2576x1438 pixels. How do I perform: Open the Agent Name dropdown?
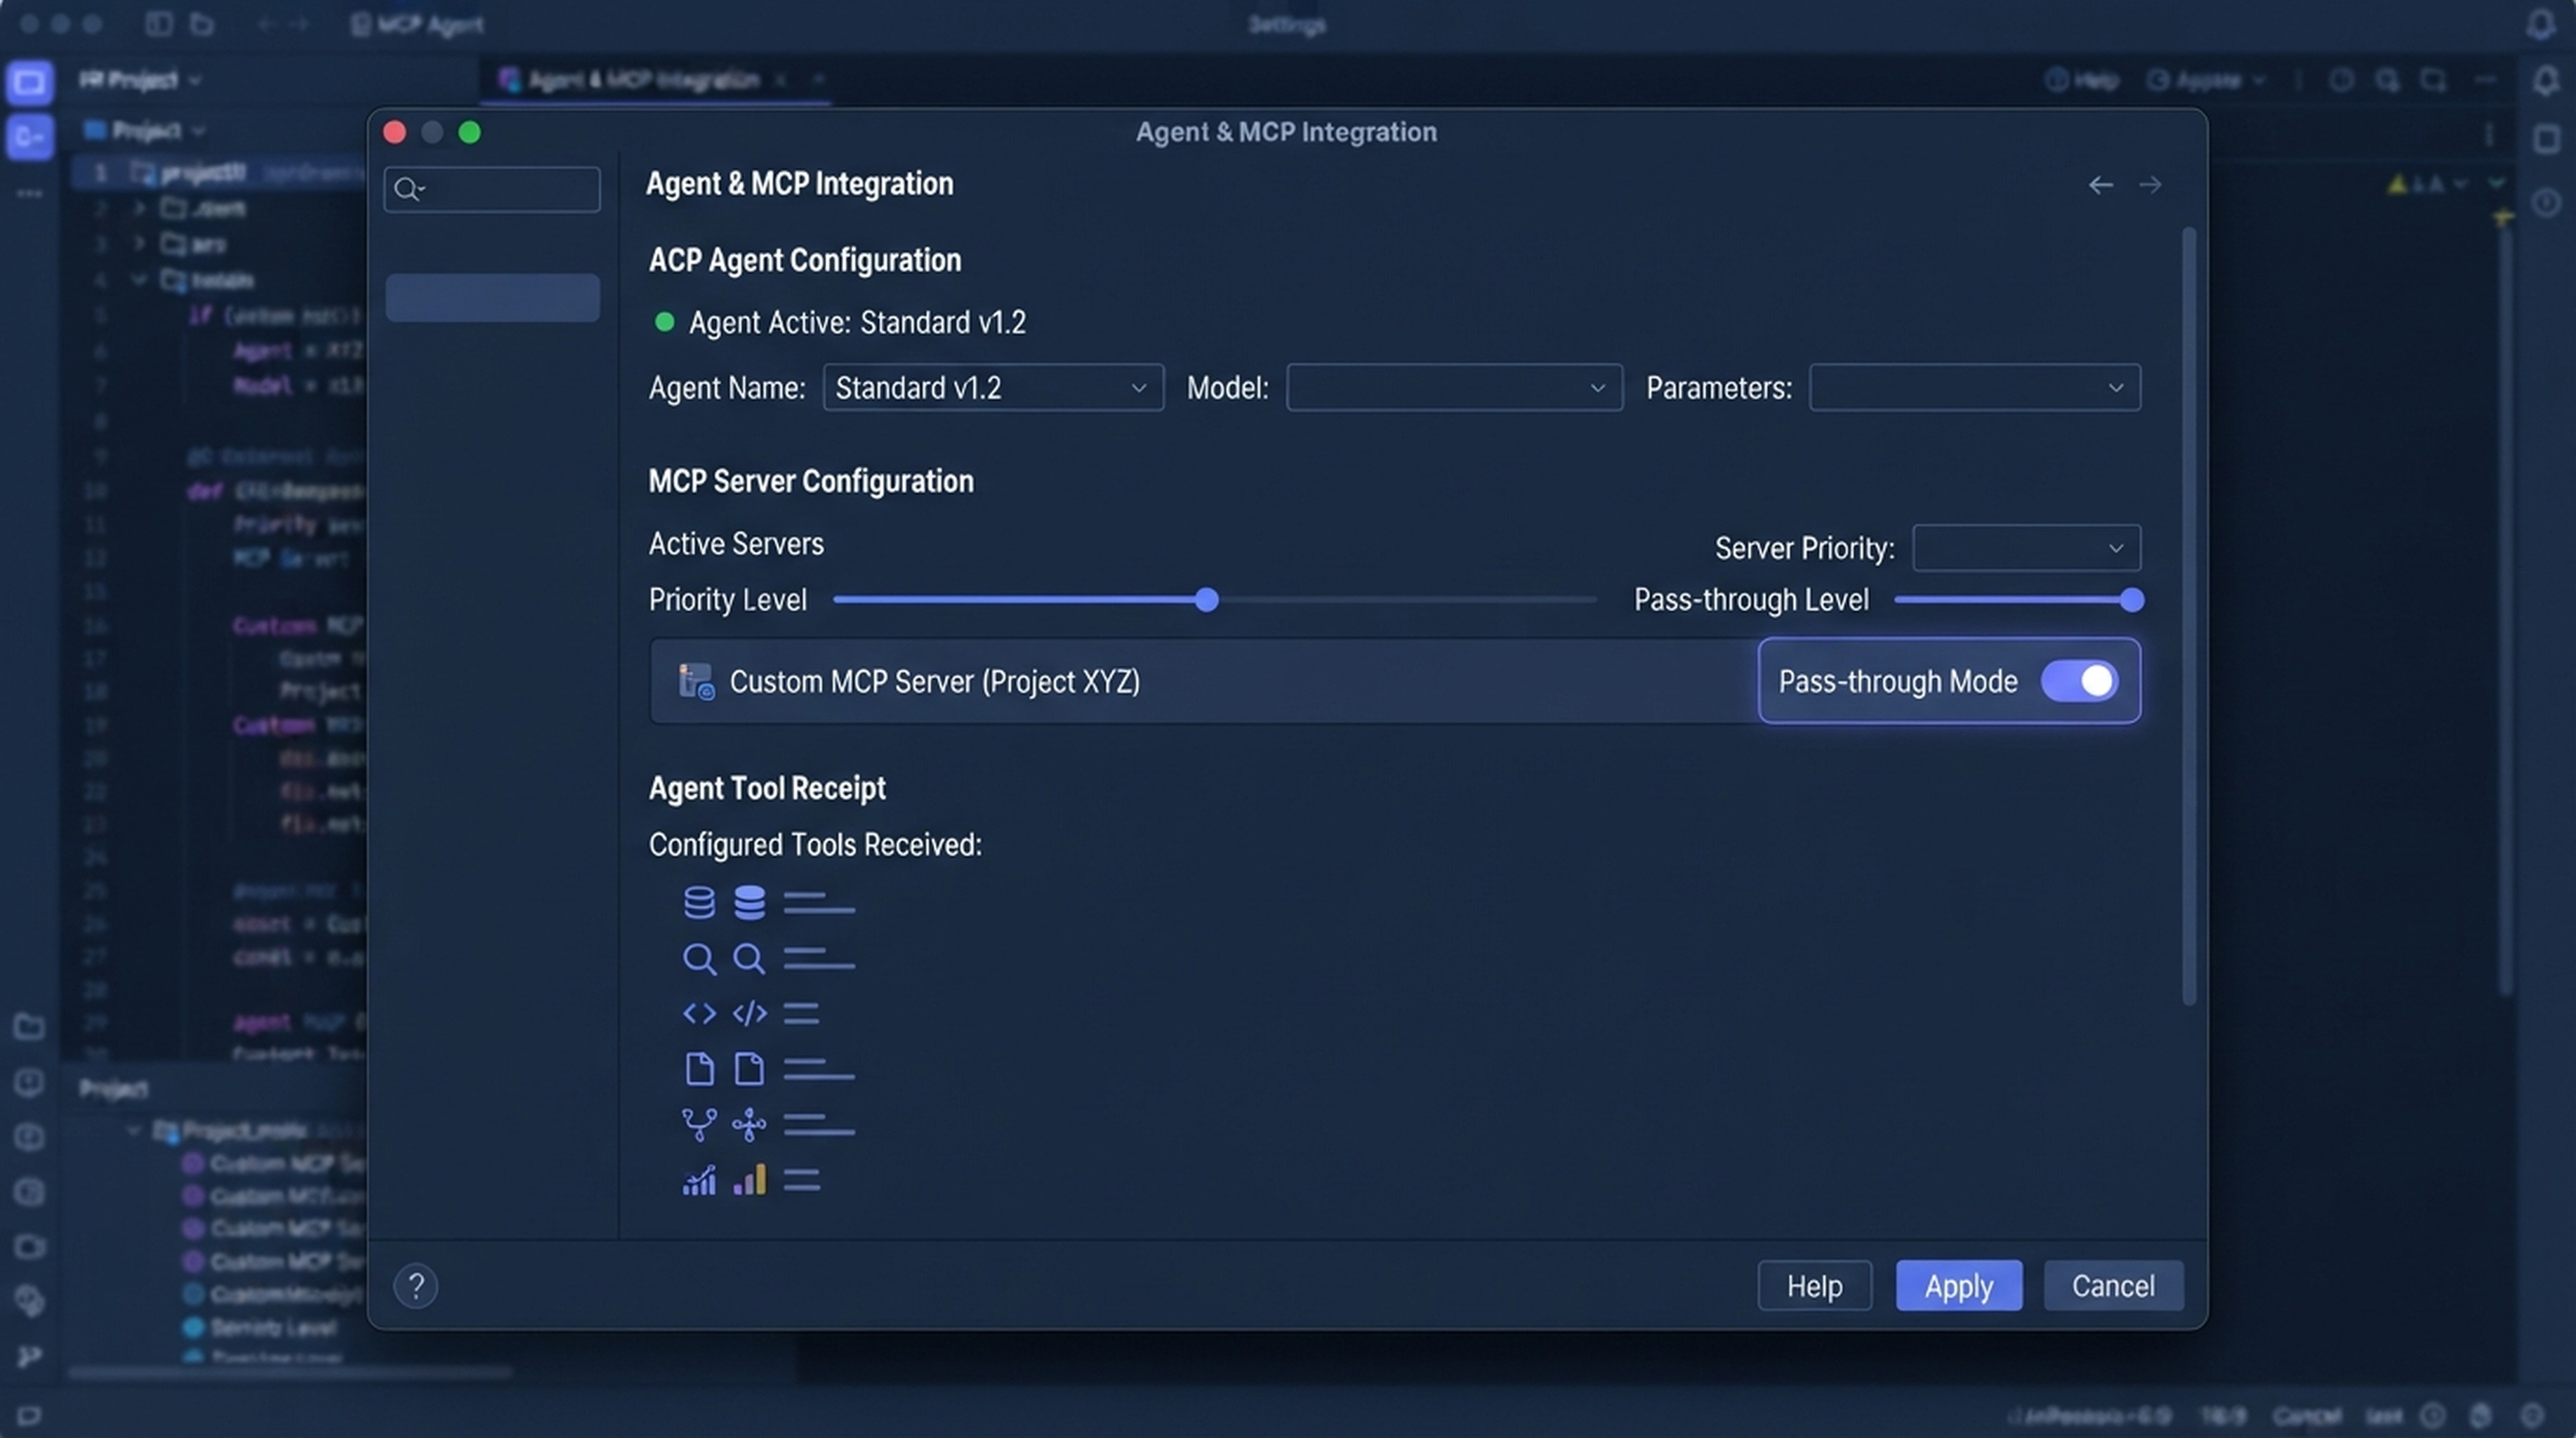pos(993,388)
